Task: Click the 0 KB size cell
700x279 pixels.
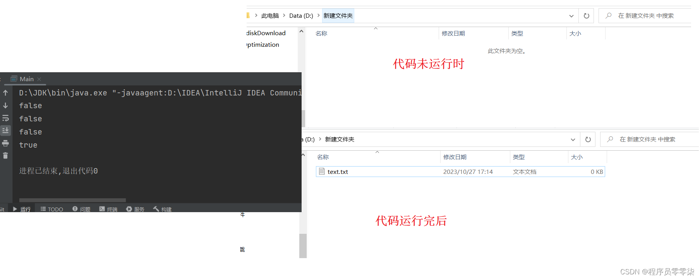Action: coord(597,172)
